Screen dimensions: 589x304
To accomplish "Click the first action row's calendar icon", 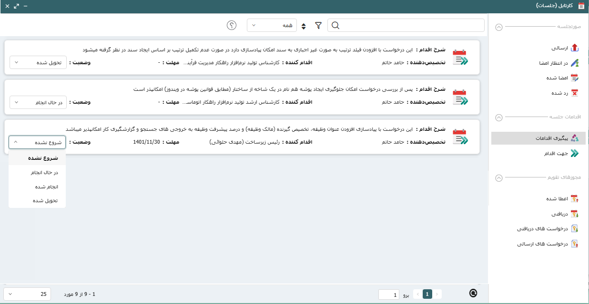I will [460, 58].
